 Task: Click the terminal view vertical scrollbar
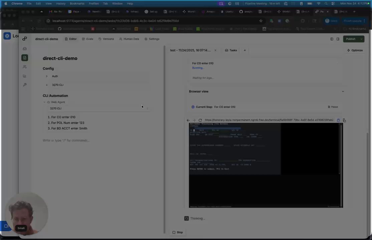[x=342, y=165]
